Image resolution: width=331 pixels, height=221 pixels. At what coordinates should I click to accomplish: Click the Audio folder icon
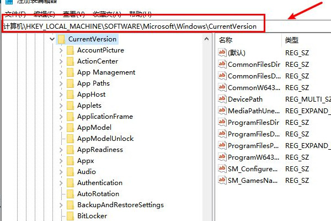pos(70,172)
